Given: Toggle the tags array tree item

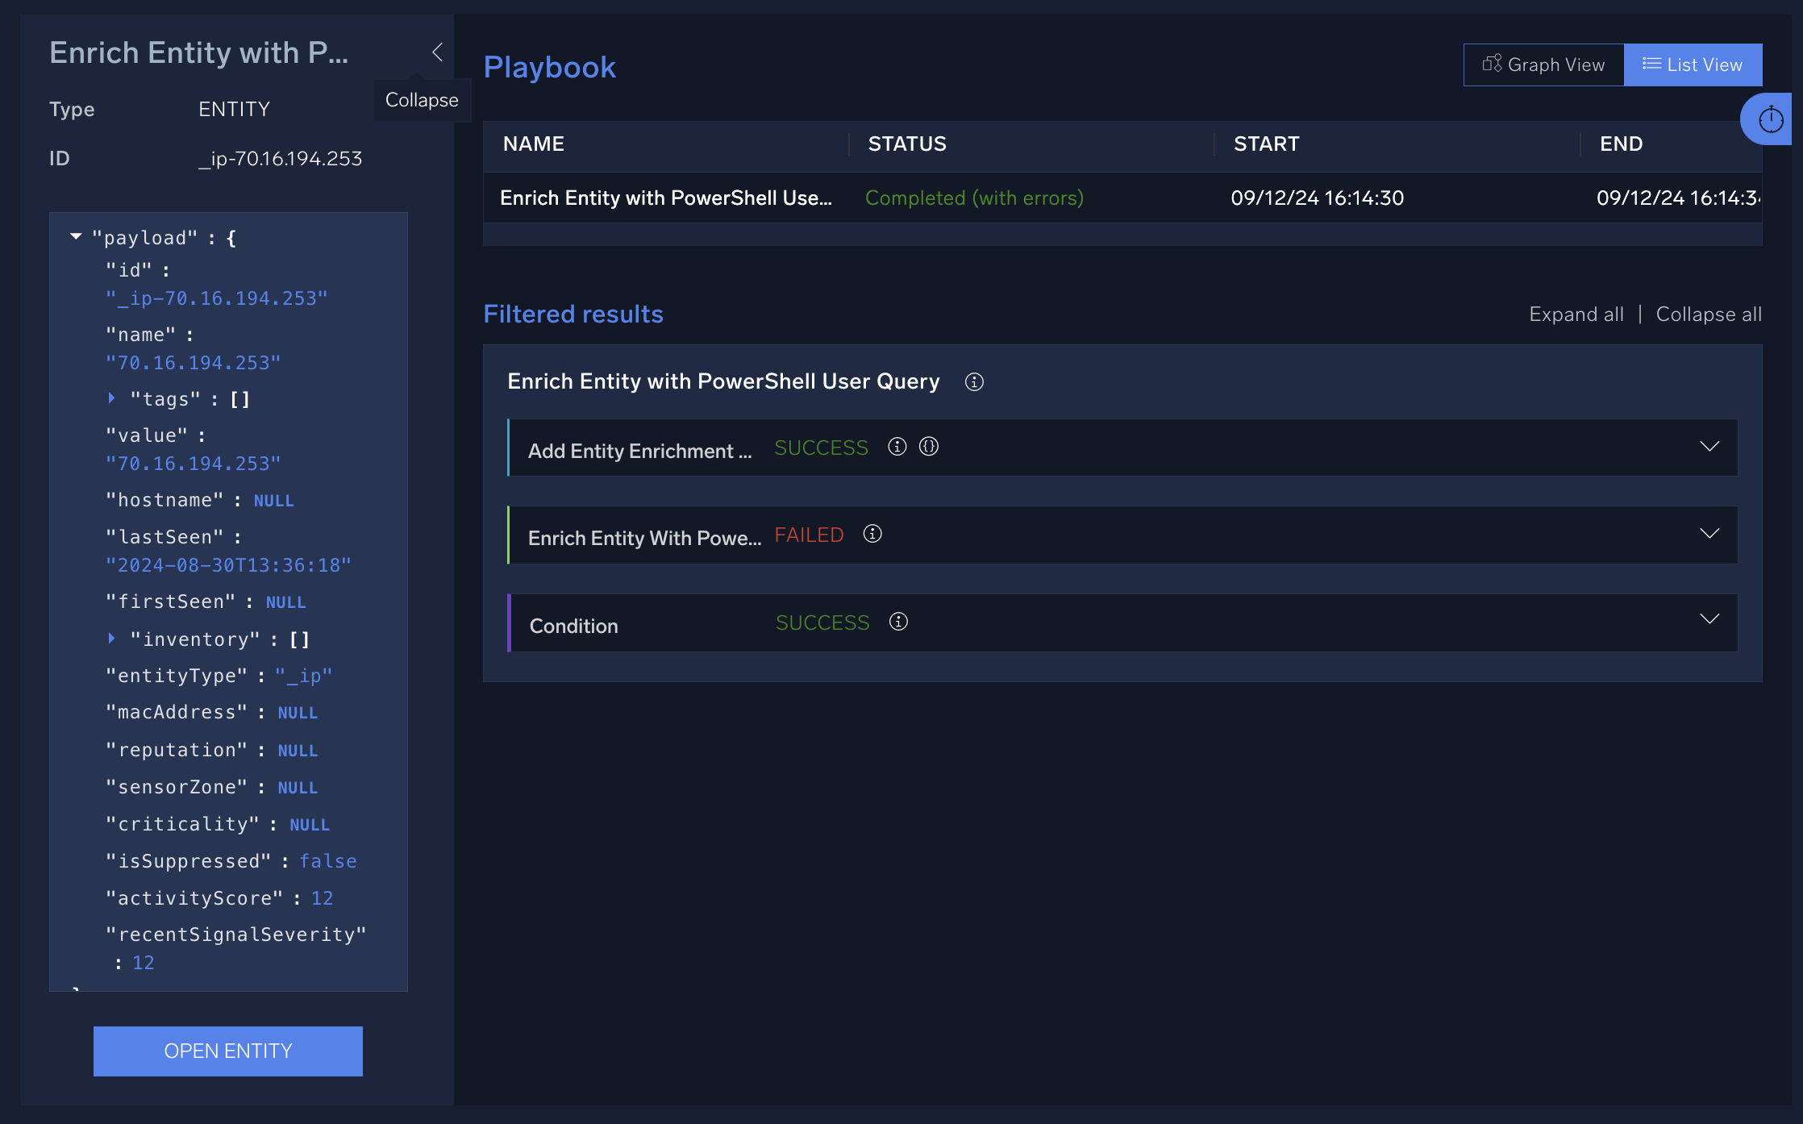Looking at the screenshot, I should [x=113, y=399].
